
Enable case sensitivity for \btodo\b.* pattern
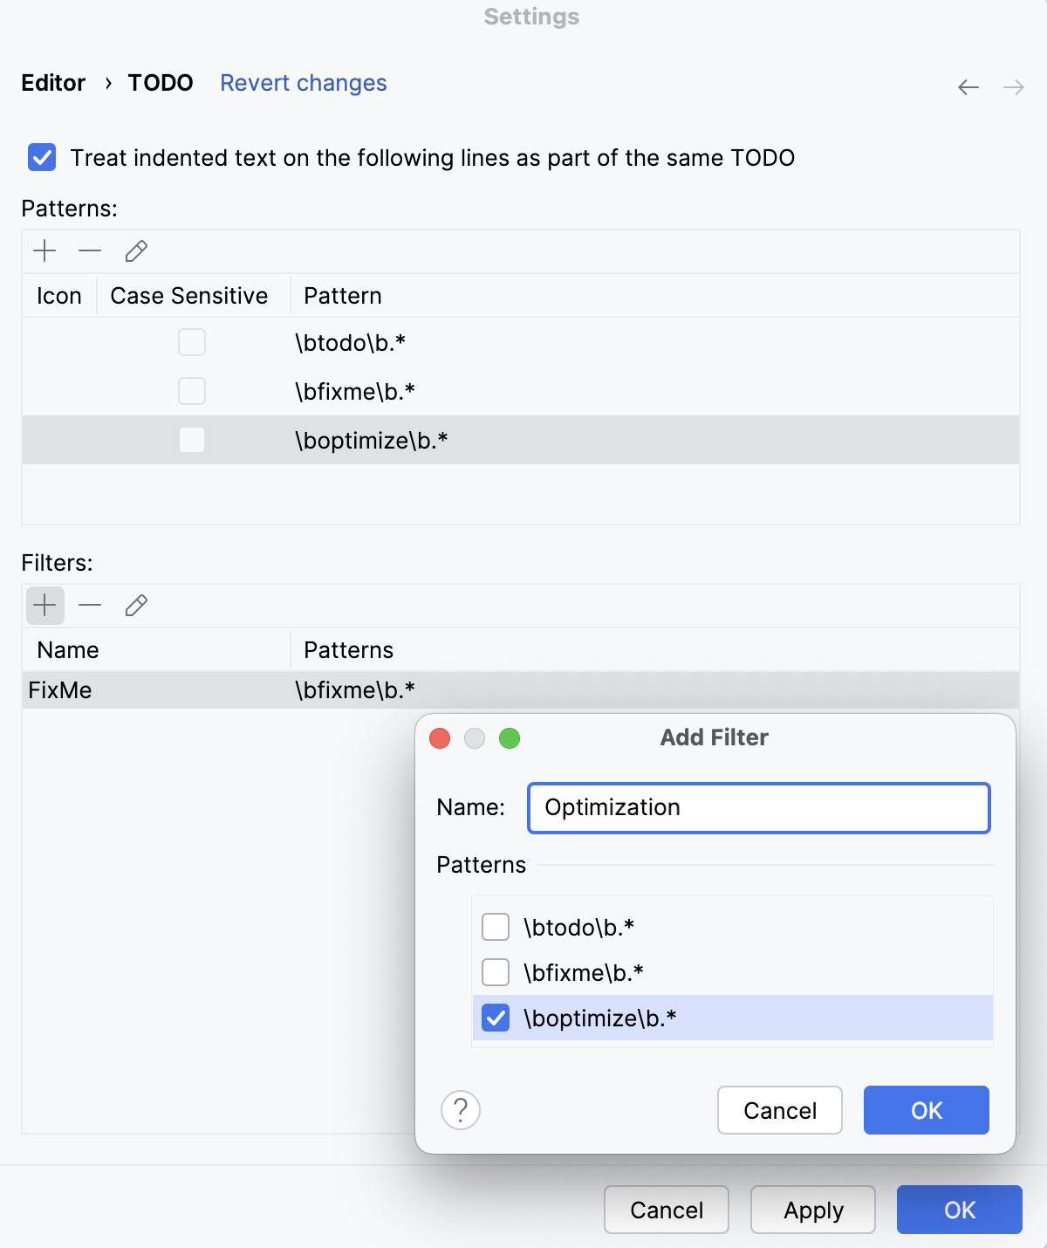coord(192,342)
